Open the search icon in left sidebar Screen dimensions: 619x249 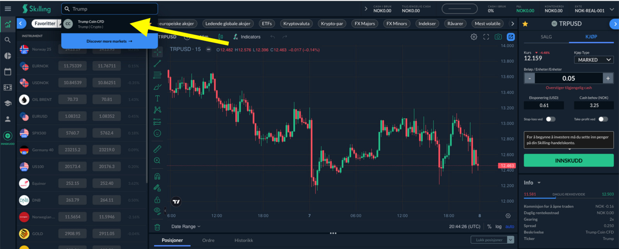click(x=8, y=40)
